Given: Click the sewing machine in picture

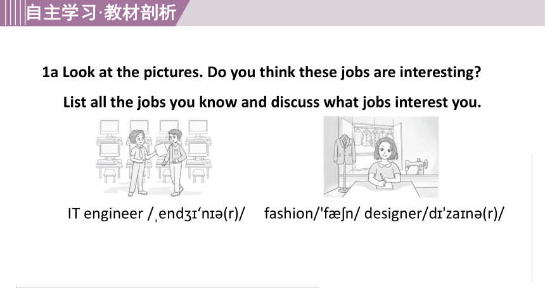Looking at the screenshot, I should [416, 166].
